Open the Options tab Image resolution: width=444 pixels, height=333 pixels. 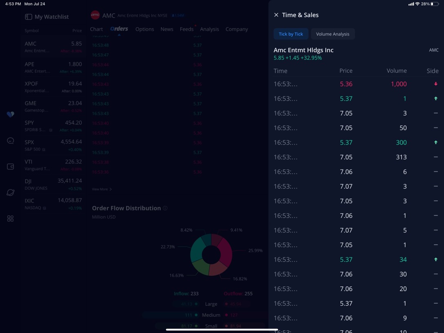[x=144, y=29]
